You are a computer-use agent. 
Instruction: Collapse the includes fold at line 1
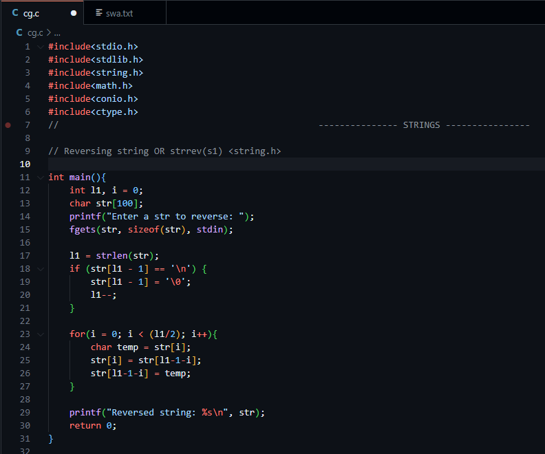click(x=41, y=47)
